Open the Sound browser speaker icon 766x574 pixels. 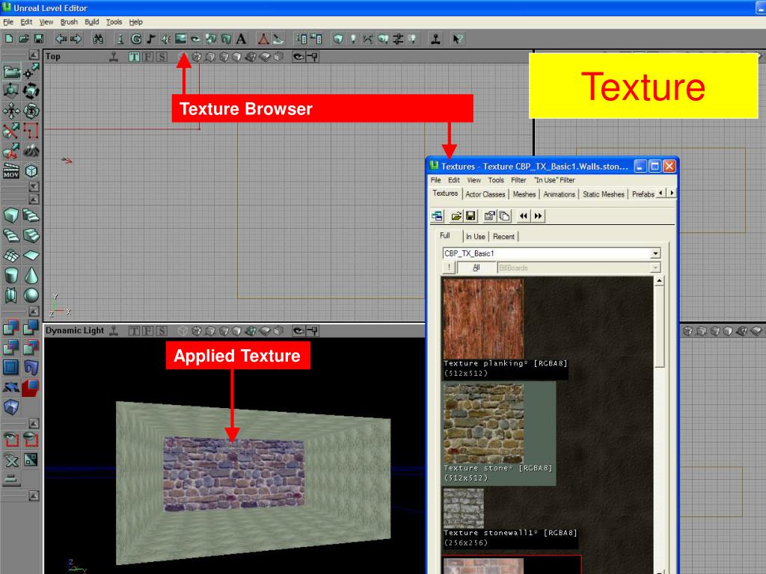[165, 39]
